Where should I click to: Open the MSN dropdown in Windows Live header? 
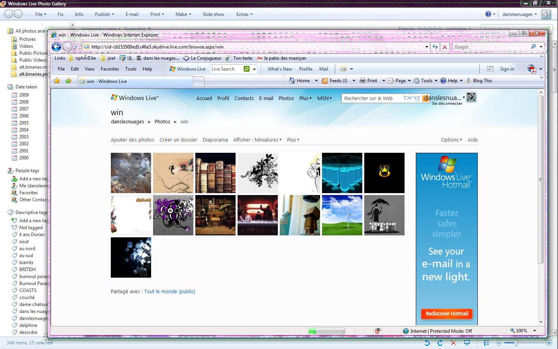tap(325, 98)
